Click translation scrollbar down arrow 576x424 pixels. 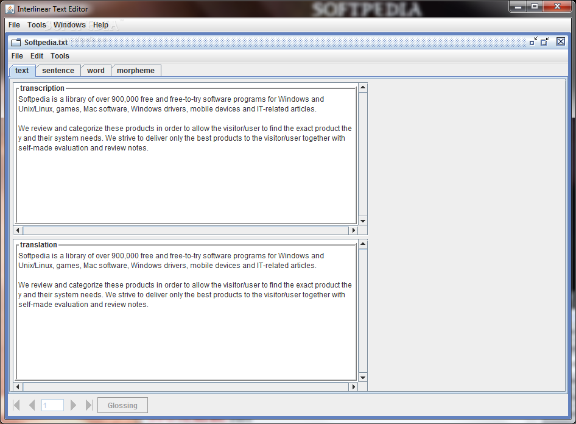[x=363, y=377]
